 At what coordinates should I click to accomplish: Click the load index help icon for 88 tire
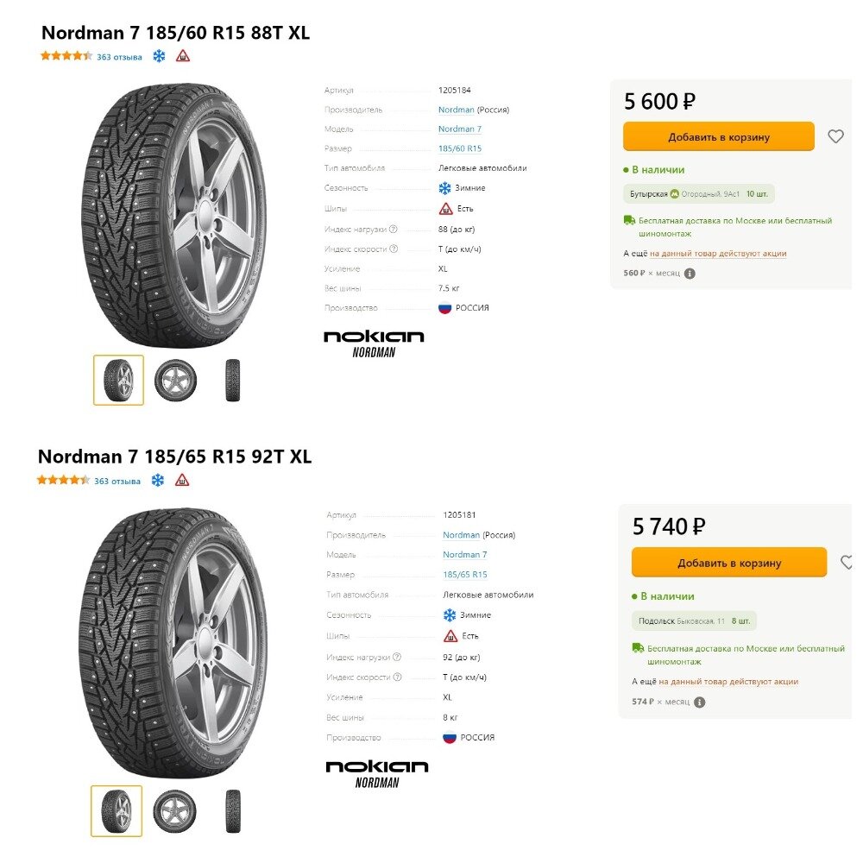tap(393, 230)
